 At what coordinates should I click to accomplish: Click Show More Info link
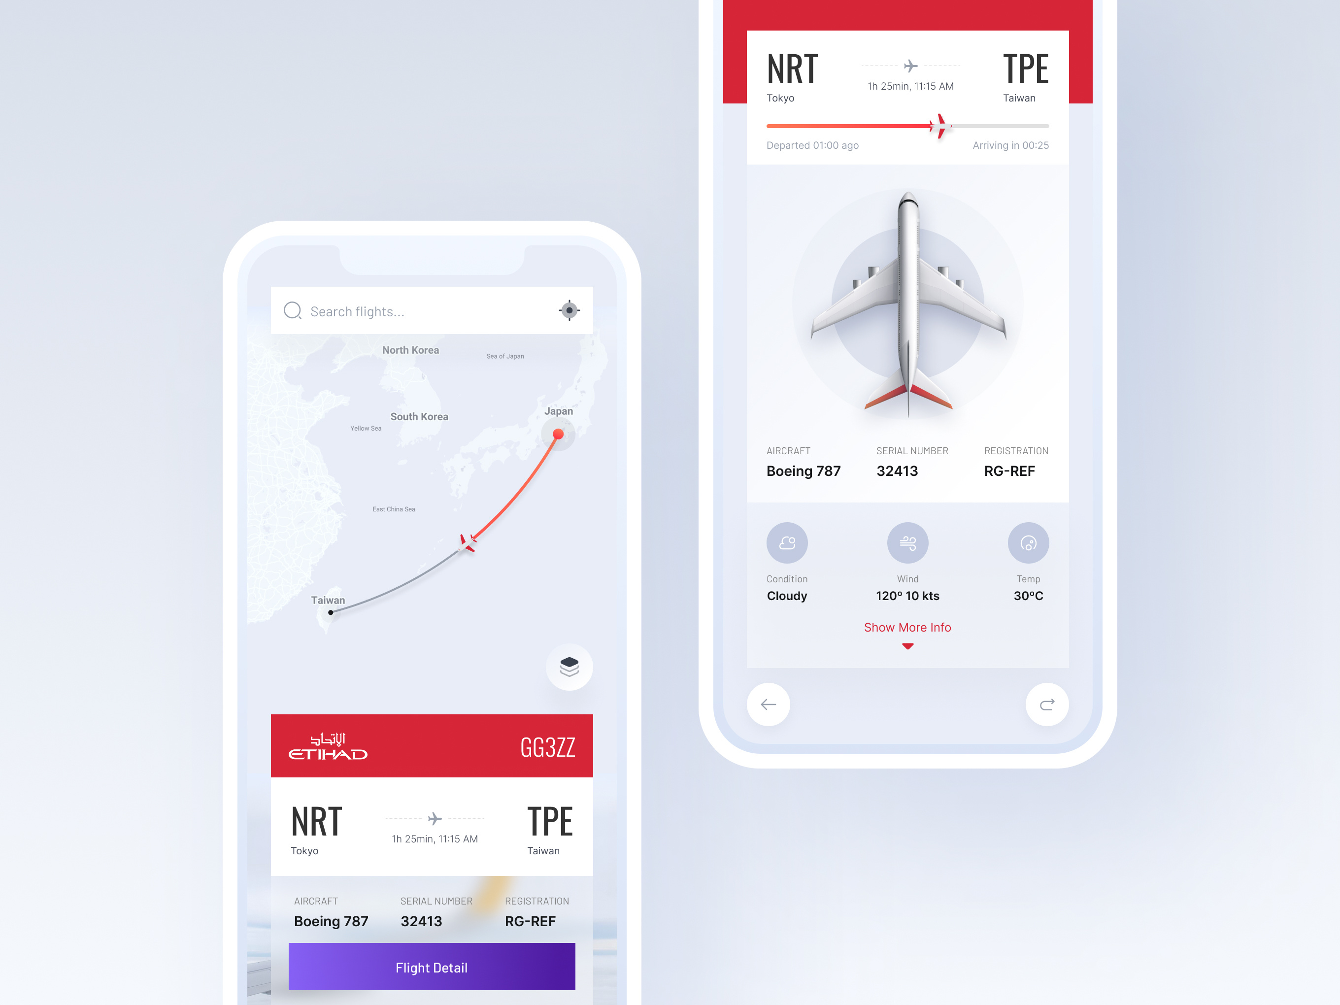[x=907, y=628]
